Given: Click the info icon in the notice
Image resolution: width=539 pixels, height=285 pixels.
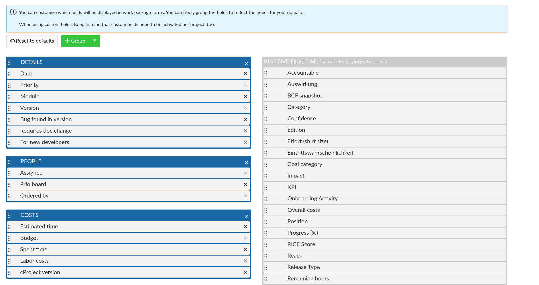Looking at the screenshot, I should (13, 12).
